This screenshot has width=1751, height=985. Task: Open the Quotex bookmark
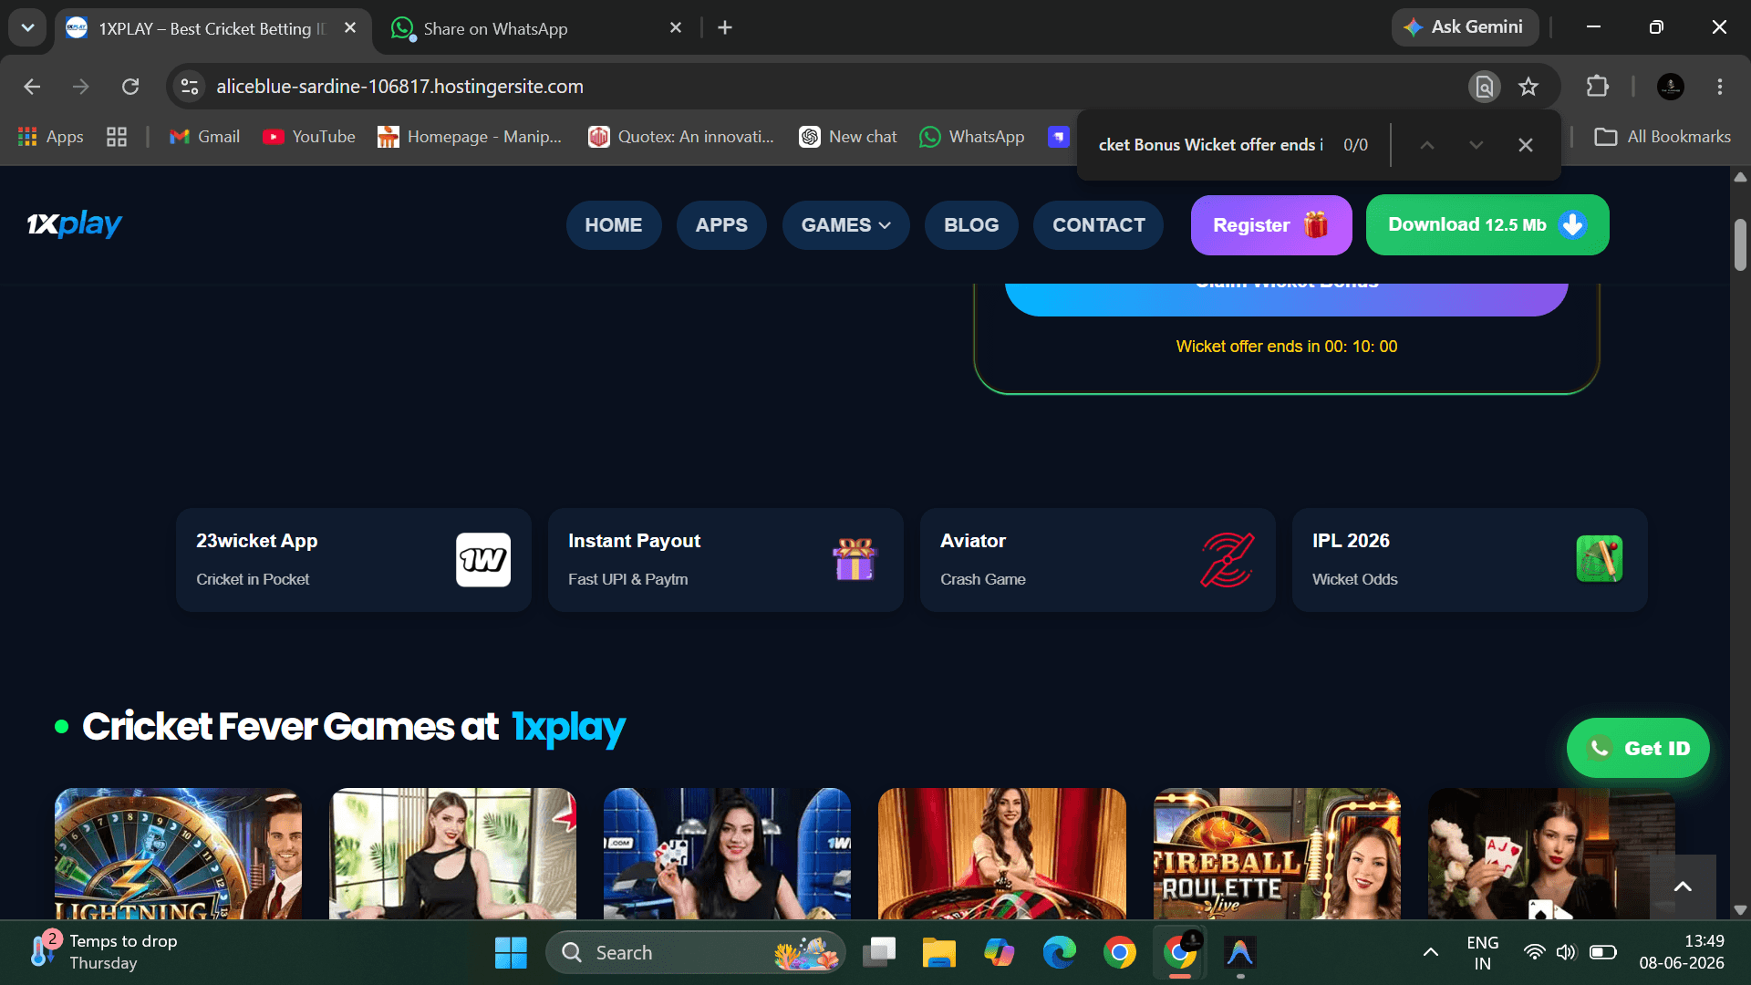pyautogui.click(x=681, y=137)
